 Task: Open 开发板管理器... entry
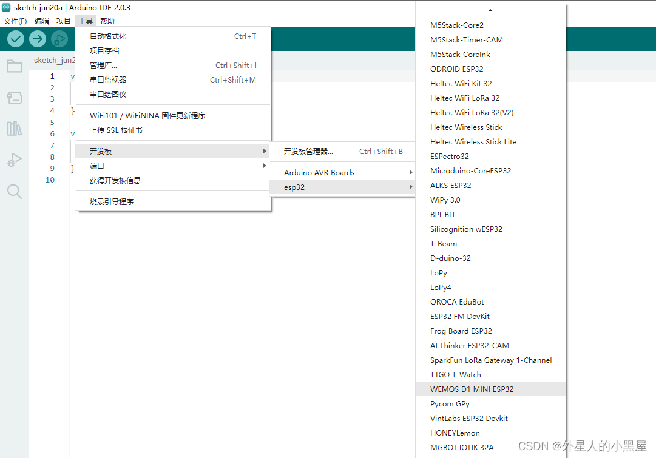point(342,152)
